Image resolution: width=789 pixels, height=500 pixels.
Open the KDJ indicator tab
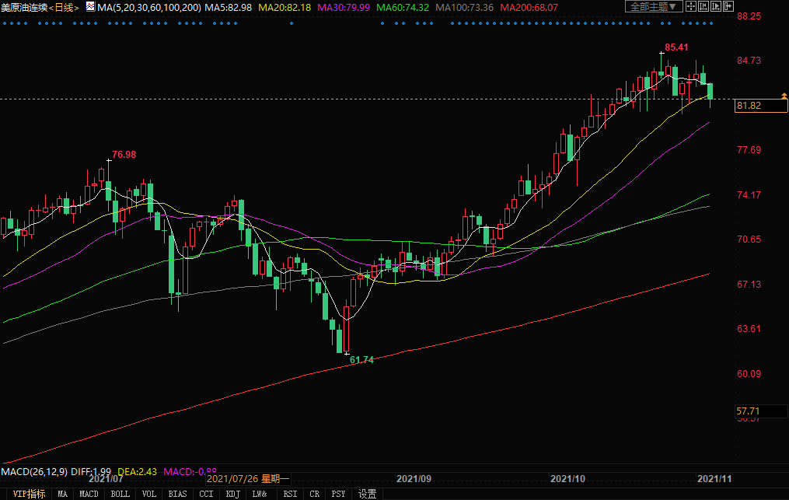(232, 494)
